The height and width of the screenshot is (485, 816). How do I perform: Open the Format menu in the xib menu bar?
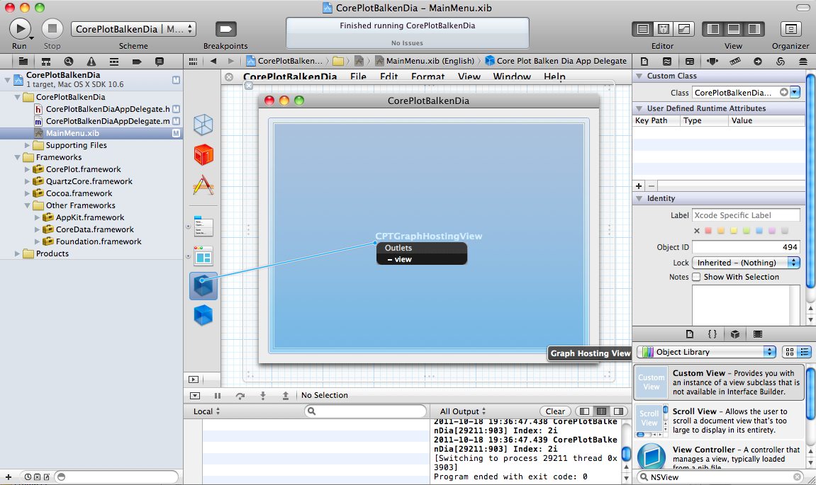(427, 76)
